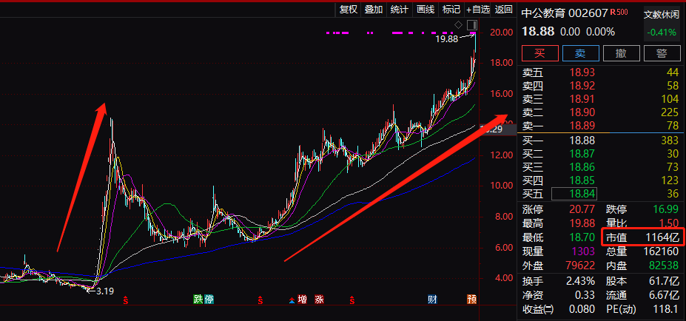The width and height of the screenshot is (686, 321).
Task: Click the 返回 back button
Action: (503, 10)
